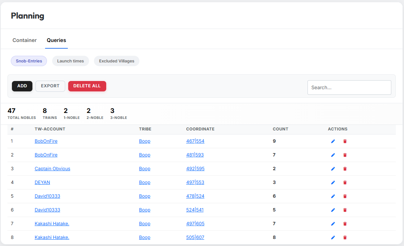Edit the Kakashi Hatake. 497|605 entry
The width and height of the screenshot is (404, 246).
tap(333, 224)
